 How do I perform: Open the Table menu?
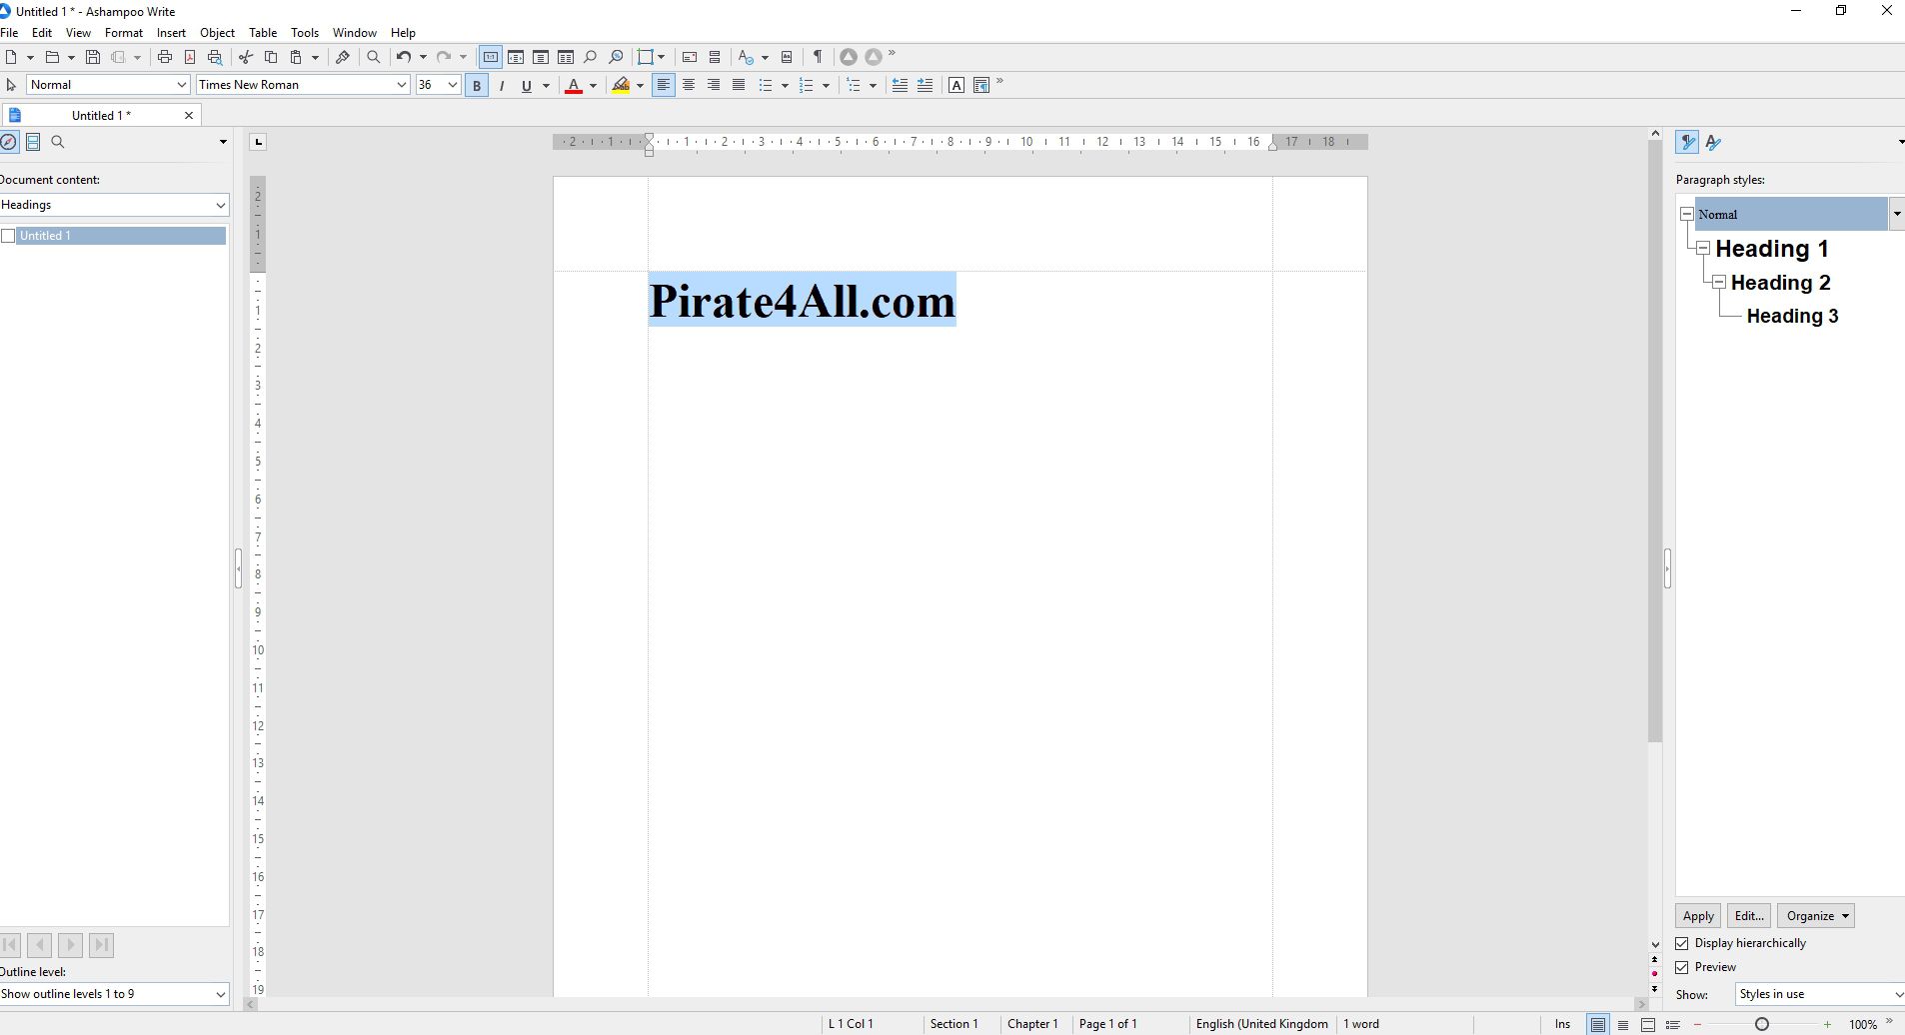pyautogui.click(x=263, y=33)
